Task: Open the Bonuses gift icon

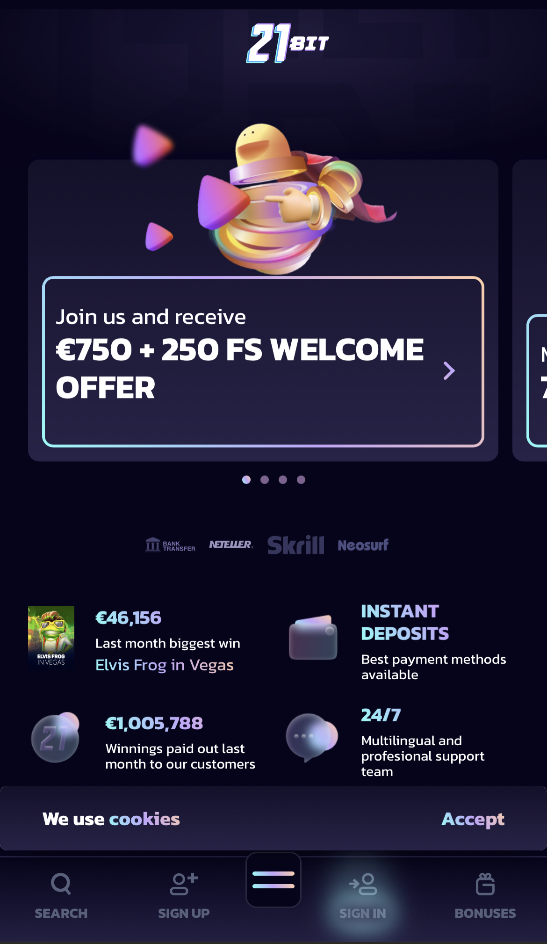Action: click(x=485, y=884)
